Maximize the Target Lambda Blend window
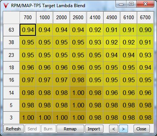This screenshot has height=136, width=157. coord(131,4)
